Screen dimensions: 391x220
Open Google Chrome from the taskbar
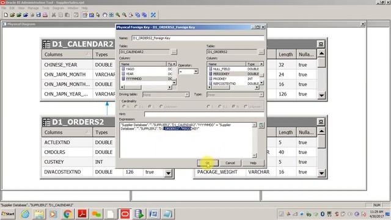coord(67,214)
